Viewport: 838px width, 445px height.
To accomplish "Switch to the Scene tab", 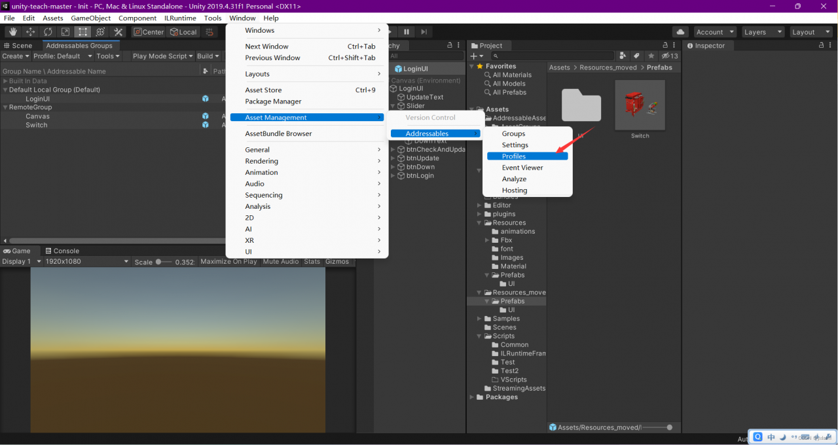I will (18, 46).
